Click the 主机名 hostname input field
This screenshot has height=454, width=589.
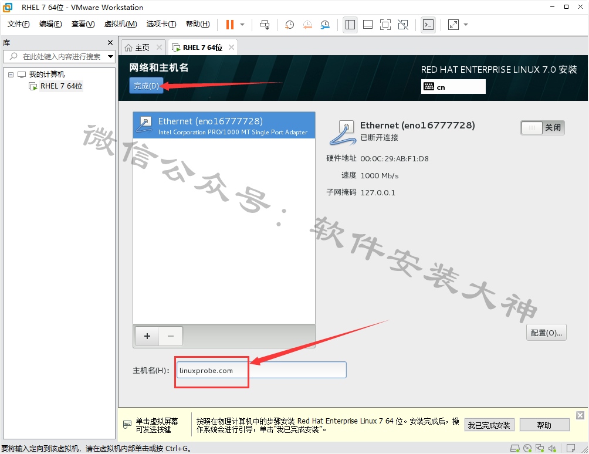[262, 370]
